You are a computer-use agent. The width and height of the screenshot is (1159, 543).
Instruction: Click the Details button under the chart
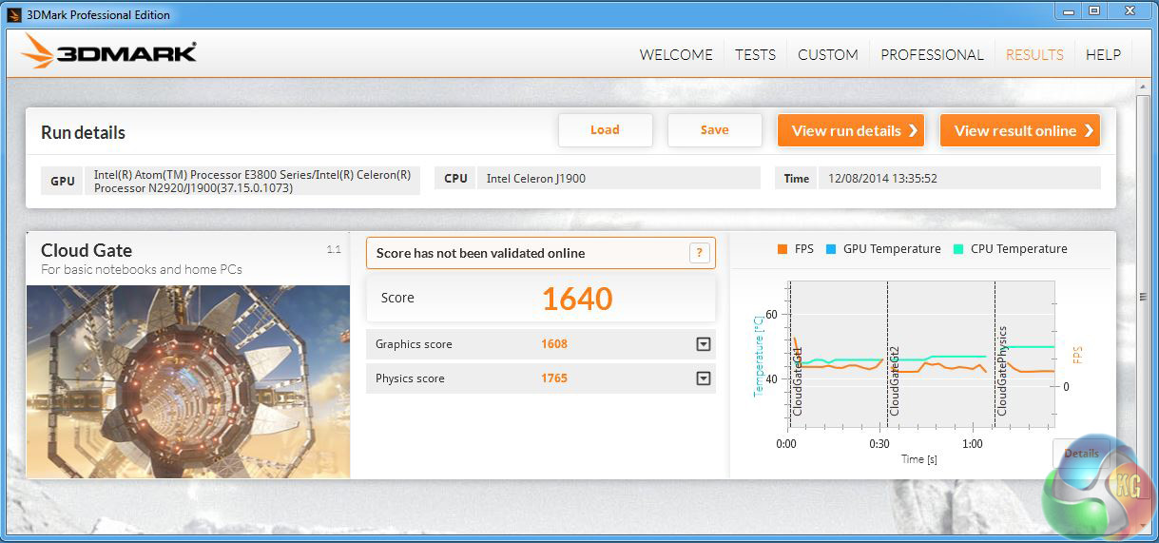(1081, 454)
